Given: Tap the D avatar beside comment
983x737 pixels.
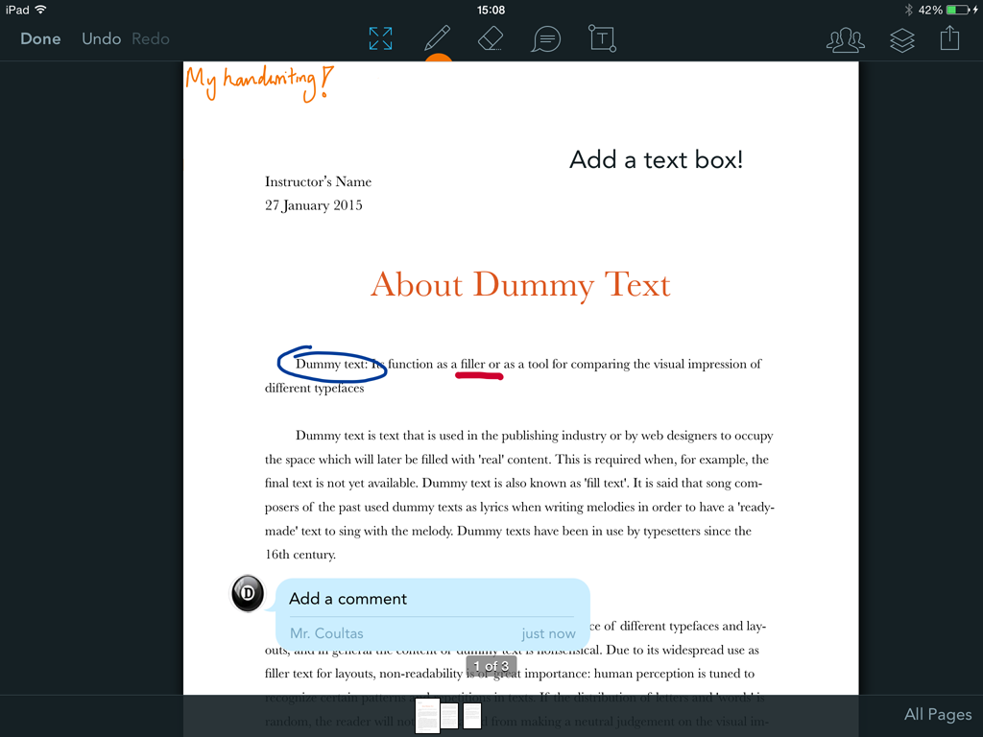Looking at the screenshot, I should pyautogui.click(x=248, y=593).
